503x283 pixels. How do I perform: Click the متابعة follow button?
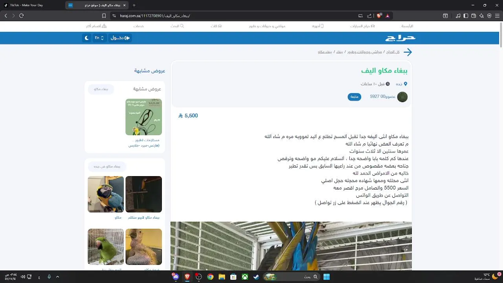tap(354, 97)
